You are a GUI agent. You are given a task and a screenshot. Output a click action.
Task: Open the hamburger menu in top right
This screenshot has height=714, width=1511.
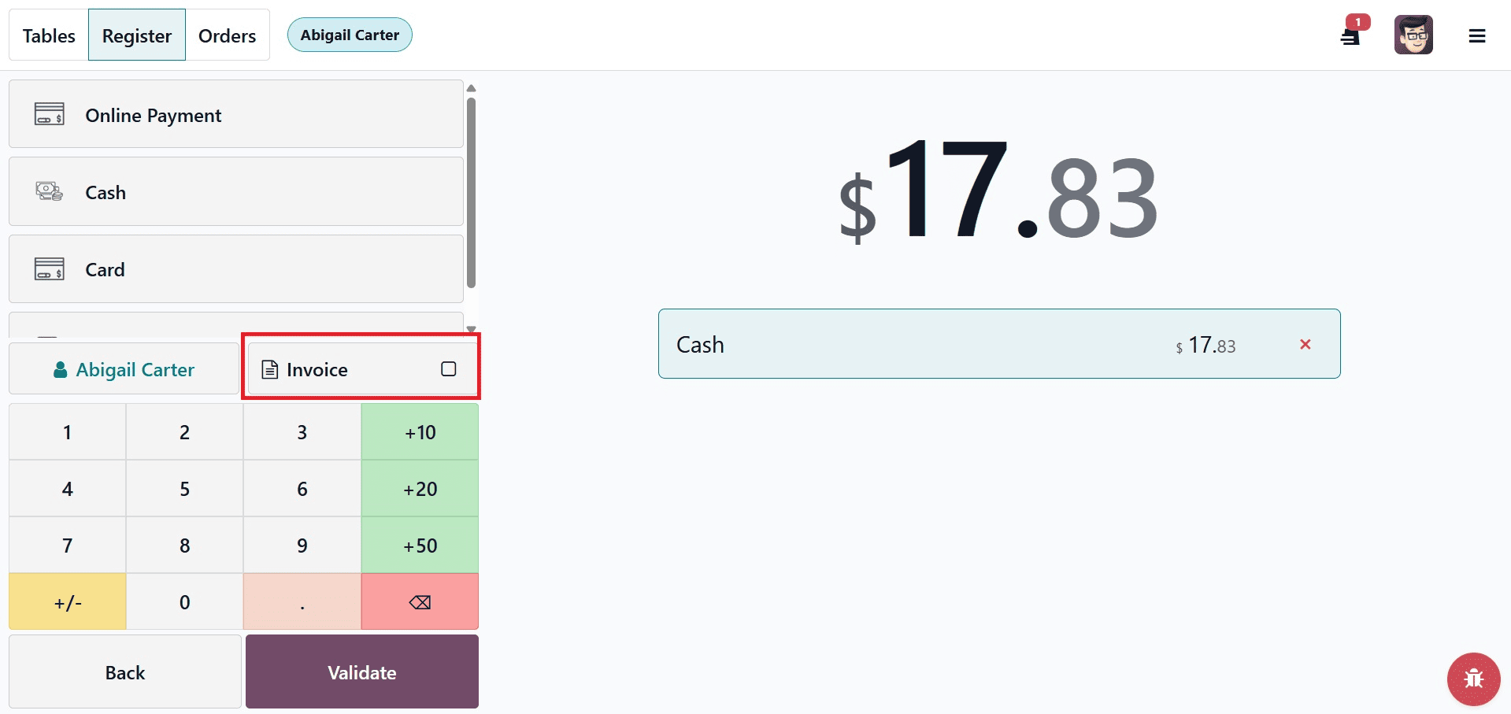(x=1478, y=35)
